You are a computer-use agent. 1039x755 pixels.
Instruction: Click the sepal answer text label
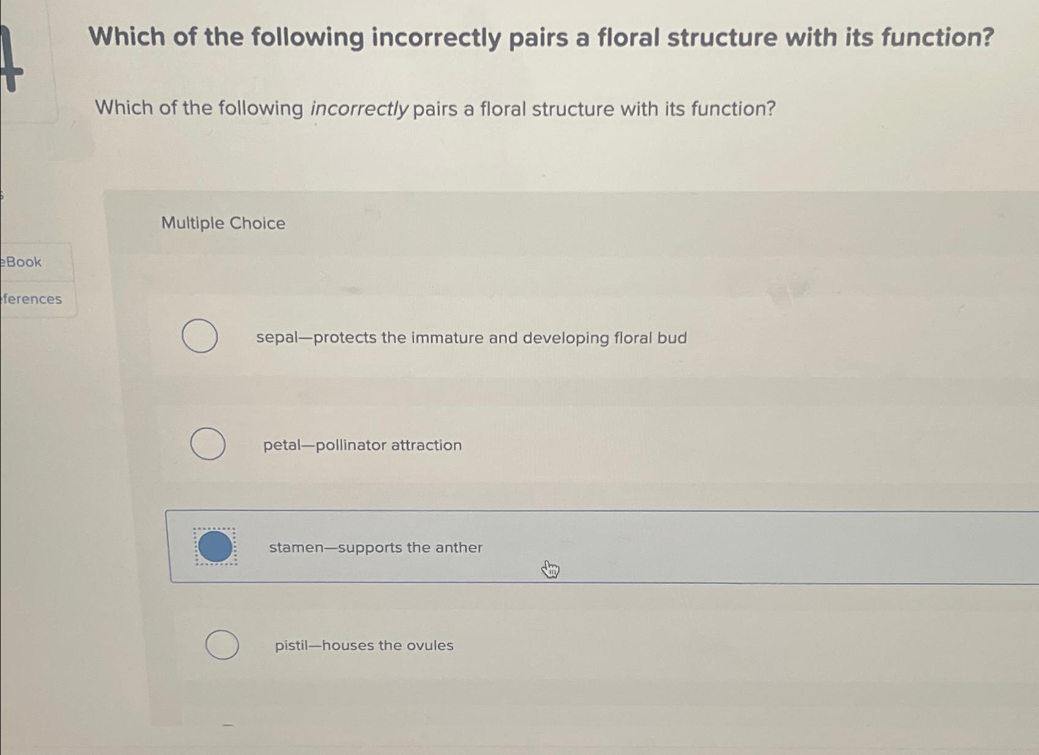[471, 337]
